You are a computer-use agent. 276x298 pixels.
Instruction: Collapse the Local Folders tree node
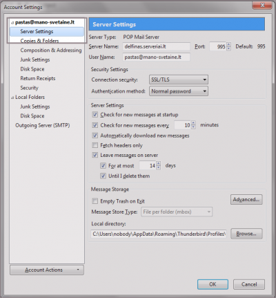point(12,97)
